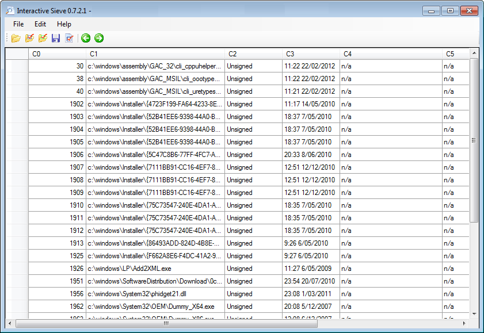The width and height of the screenshot is (484, 333).
Task: Click the C0 column header
Action: [x=56, y=53]
